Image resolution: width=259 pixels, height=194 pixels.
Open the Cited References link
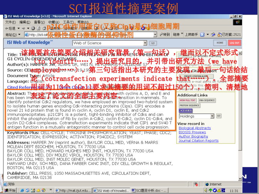[26, 87]
